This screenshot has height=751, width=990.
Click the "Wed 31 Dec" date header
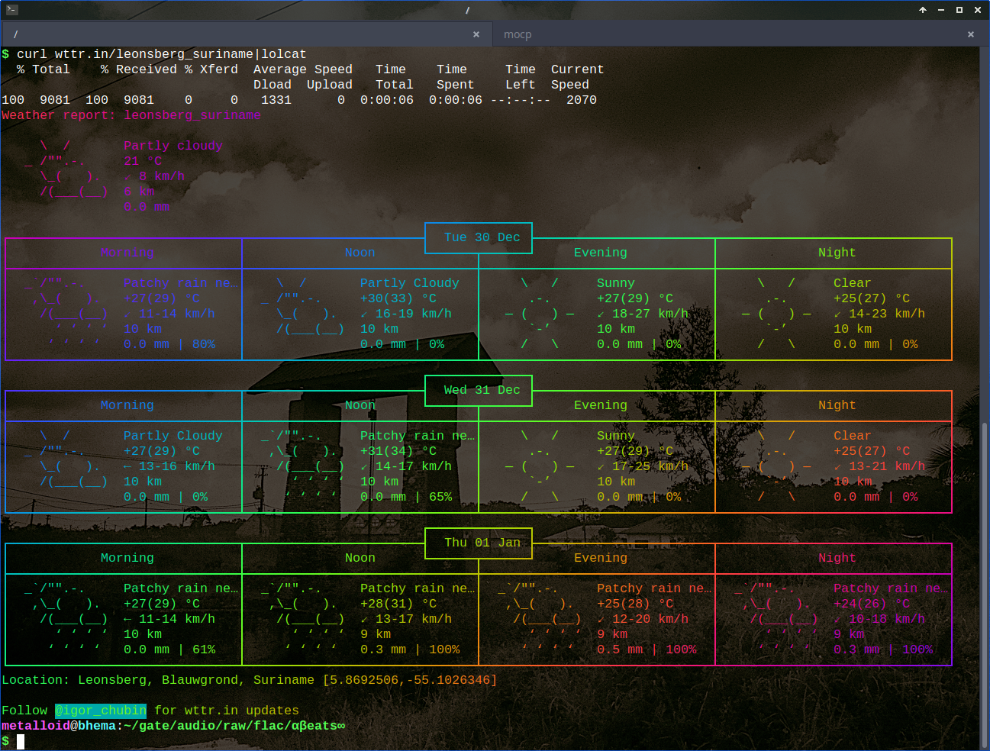pyautogui.click(x=482, y=390)
